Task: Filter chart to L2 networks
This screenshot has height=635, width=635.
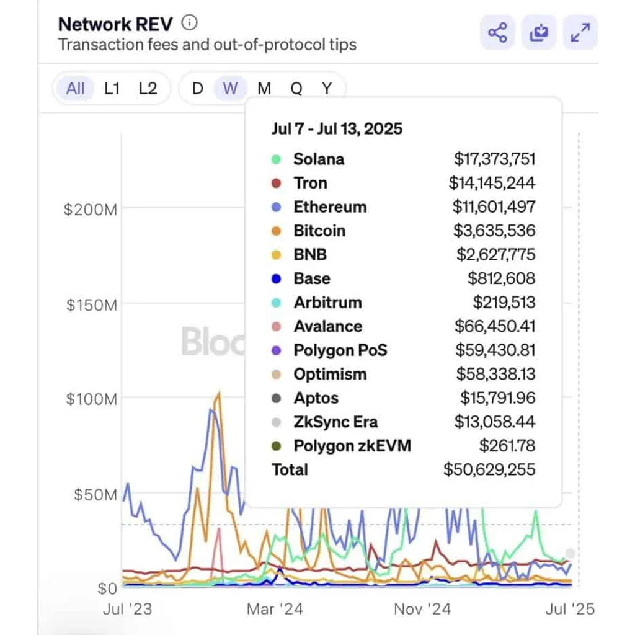Action: (x=148, y=88)
